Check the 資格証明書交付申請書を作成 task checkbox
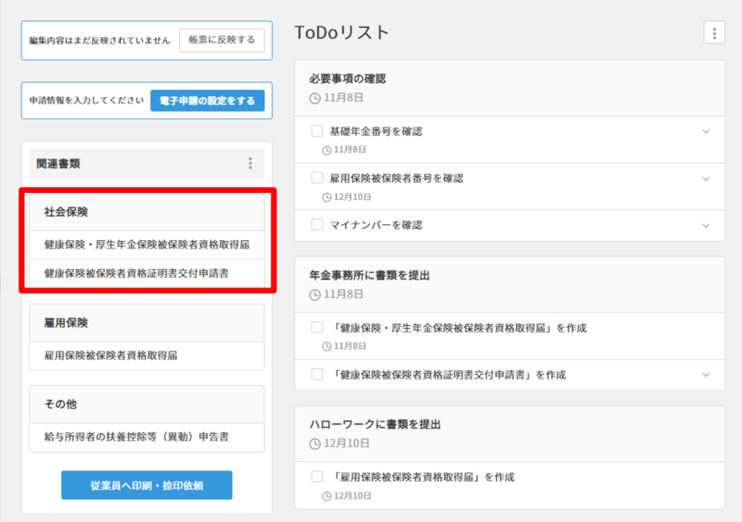742x522 pixels. pos(317,374)
